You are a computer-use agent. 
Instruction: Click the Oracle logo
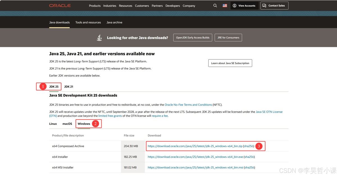(x=60, y=6)
